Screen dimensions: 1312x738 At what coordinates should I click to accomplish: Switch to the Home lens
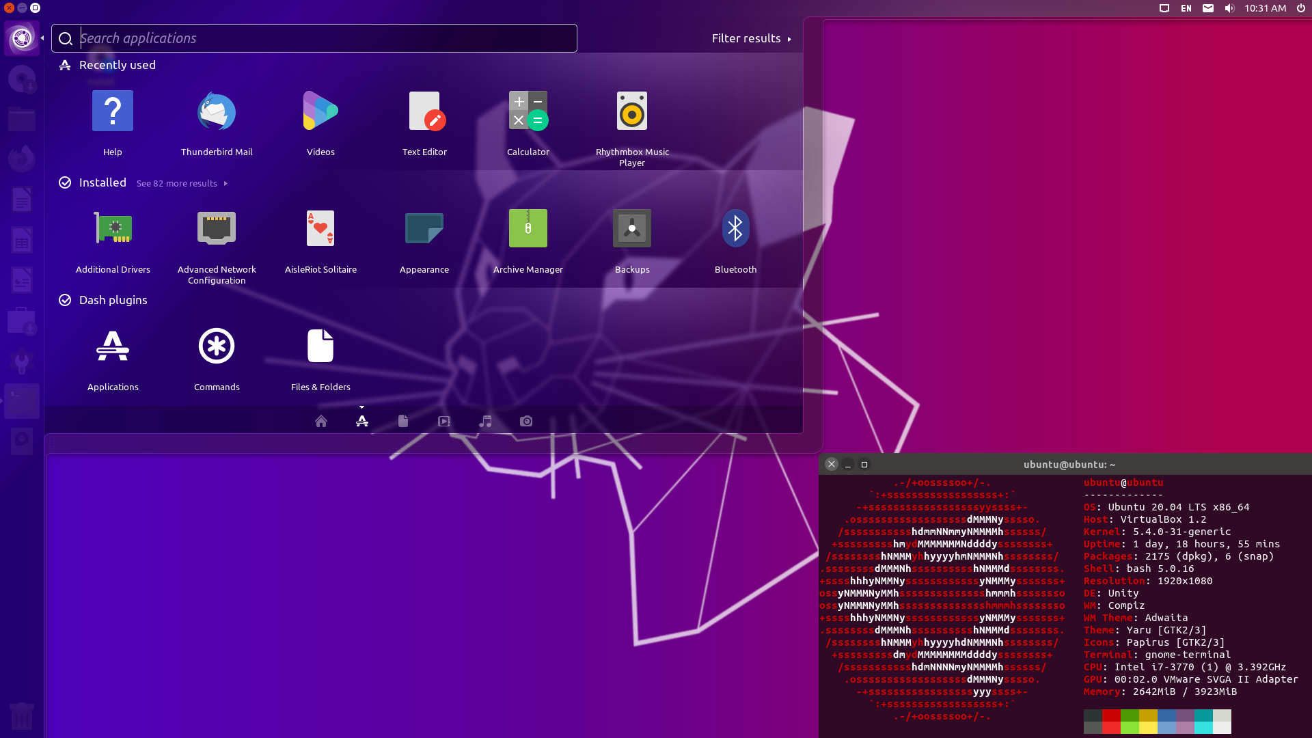(x=320, y=422)
